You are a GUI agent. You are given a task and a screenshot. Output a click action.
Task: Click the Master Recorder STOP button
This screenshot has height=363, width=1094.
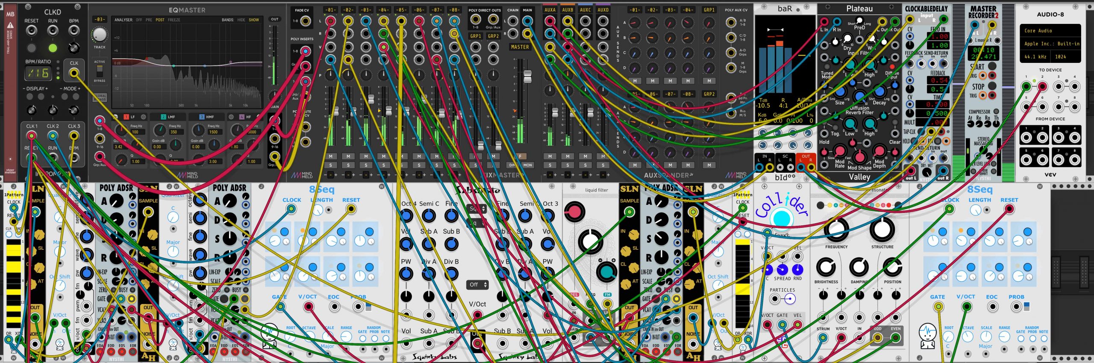click(992, 86)
